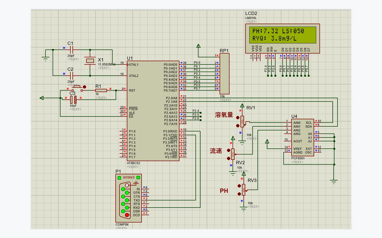Click the P3.0/RXD pin name on U1
The image size is (382, 238).
coord(170,131)
